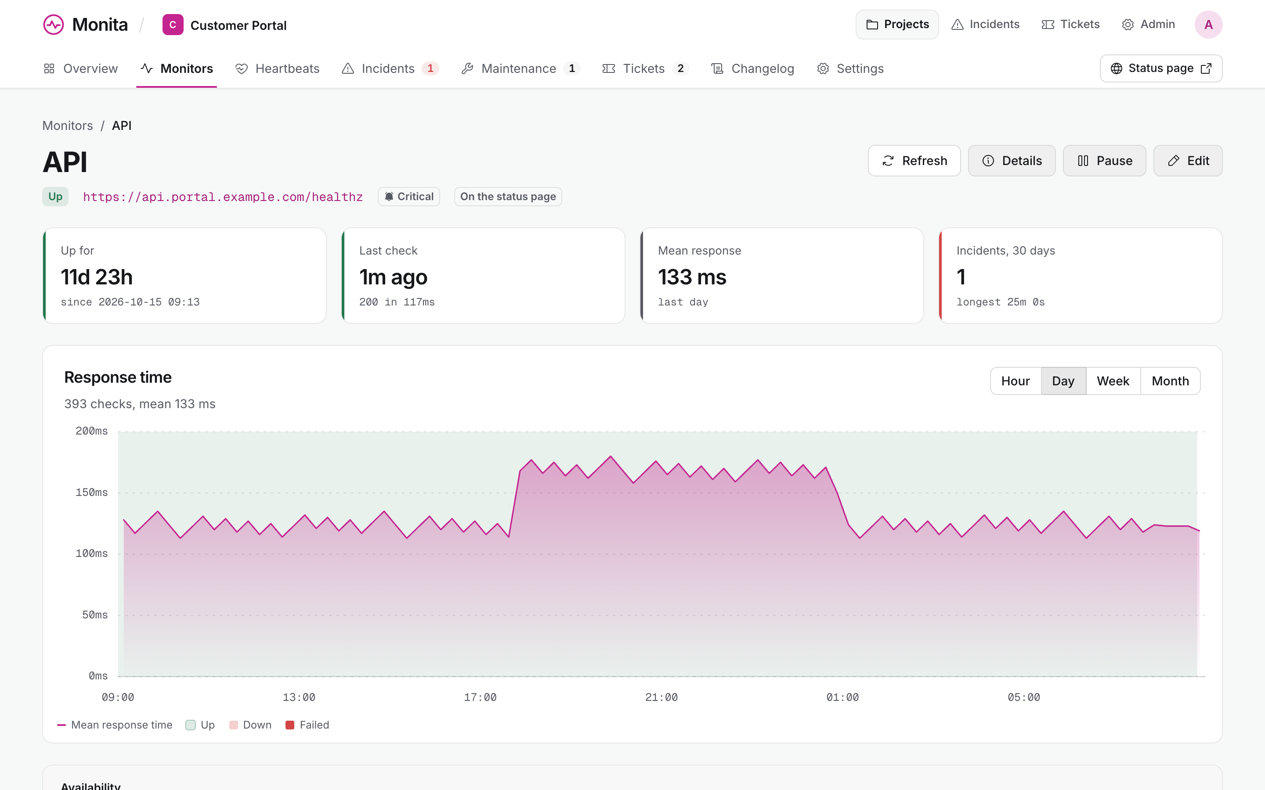Click the Customer Portal project name
The image size is (1265, 790).
tap(239, 25)
